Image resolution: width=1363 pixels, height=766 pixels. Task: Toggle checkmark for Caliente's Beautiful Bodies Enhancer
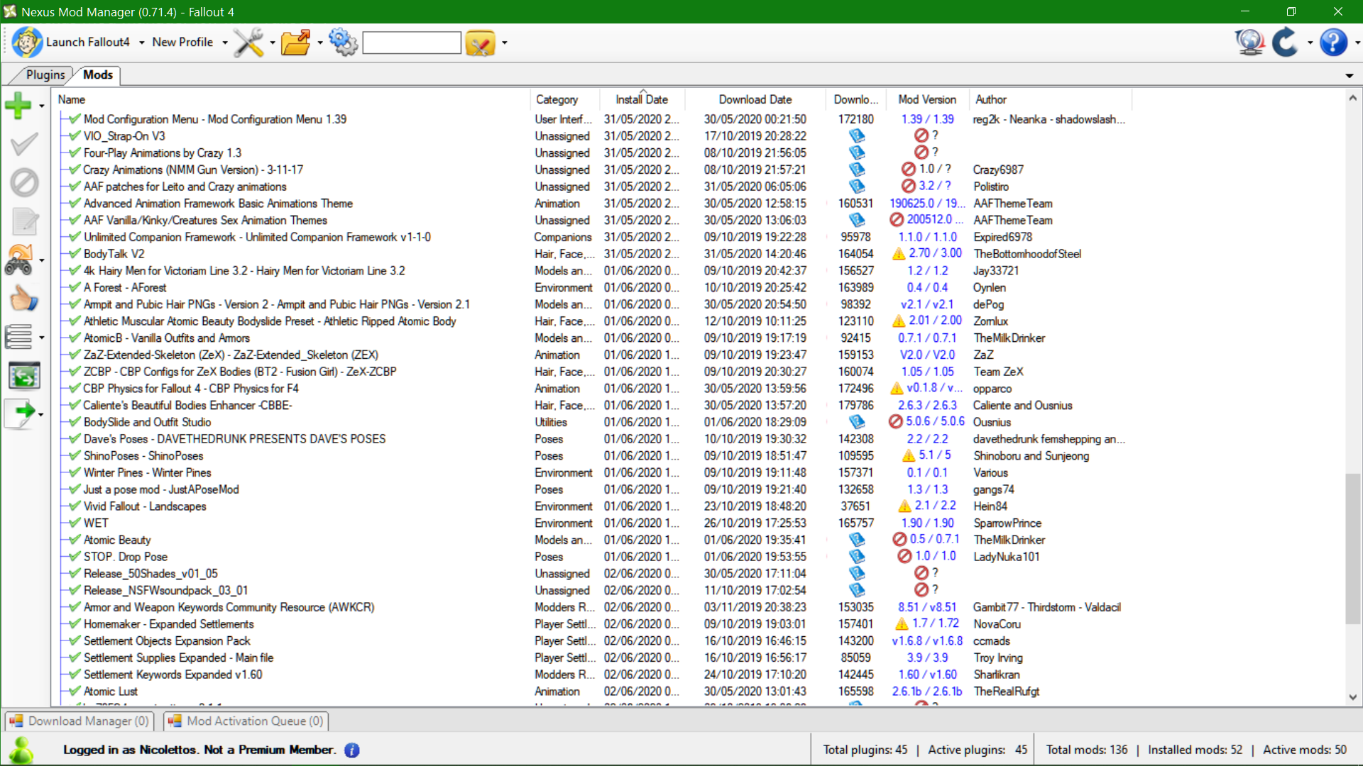75,405
